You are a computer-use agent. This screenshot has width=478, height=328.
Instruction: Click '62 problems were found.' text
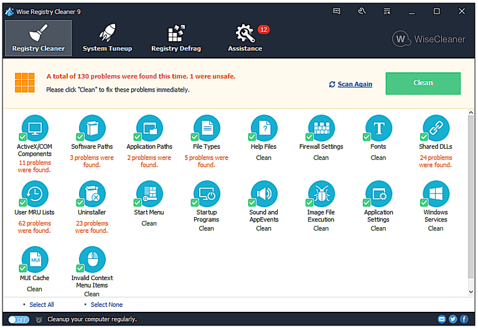(x=34, y=227)
